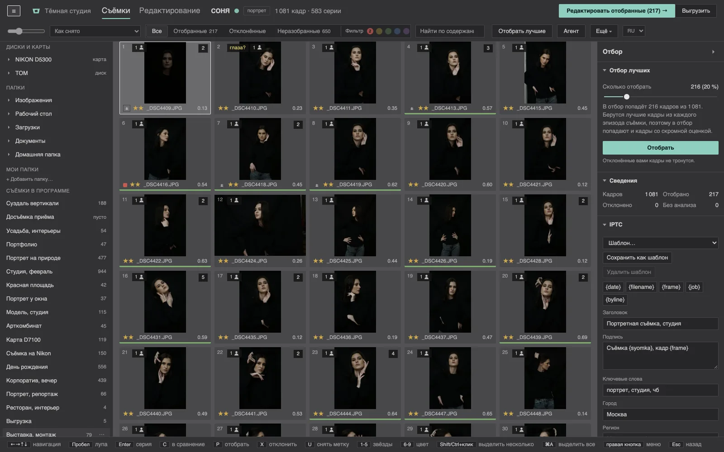The height and width of the screenshot is (452, 724).
Task: Open series badge 2 on _DSC4439.JPG
Action: point(583,277)
